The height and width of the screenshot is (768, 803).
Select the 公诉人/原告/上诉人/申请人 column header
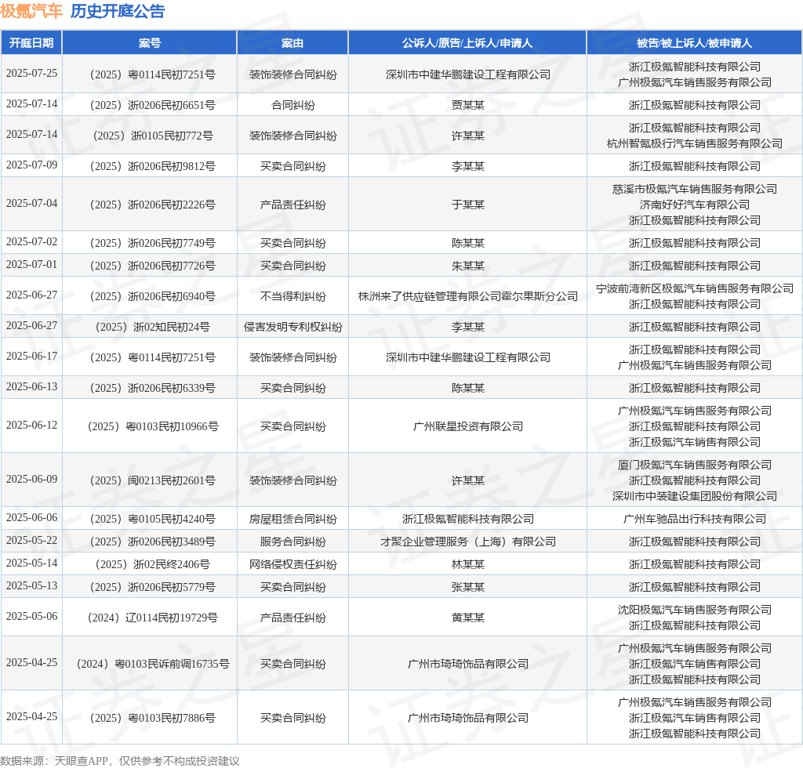click(x=467, y=43)
